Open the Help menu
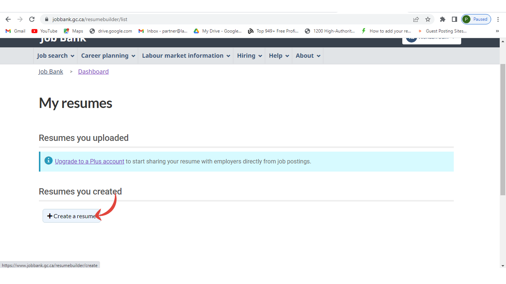Screen dimensions: 506x284 click(278, 56)
